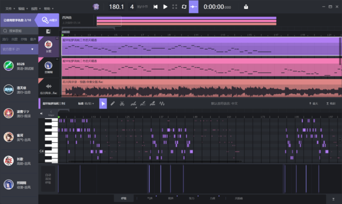This screenshot has width=342, height=204.
Task: Click the project overview minimap viewport
Action: 109,21
